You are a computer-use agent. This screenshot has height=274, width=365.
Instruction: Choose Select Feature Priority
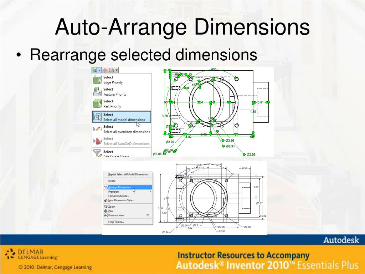[x=122, y=92]
